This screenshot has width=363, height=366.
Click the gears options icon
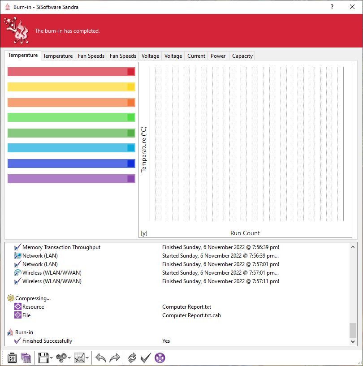[x=61, y=357]
